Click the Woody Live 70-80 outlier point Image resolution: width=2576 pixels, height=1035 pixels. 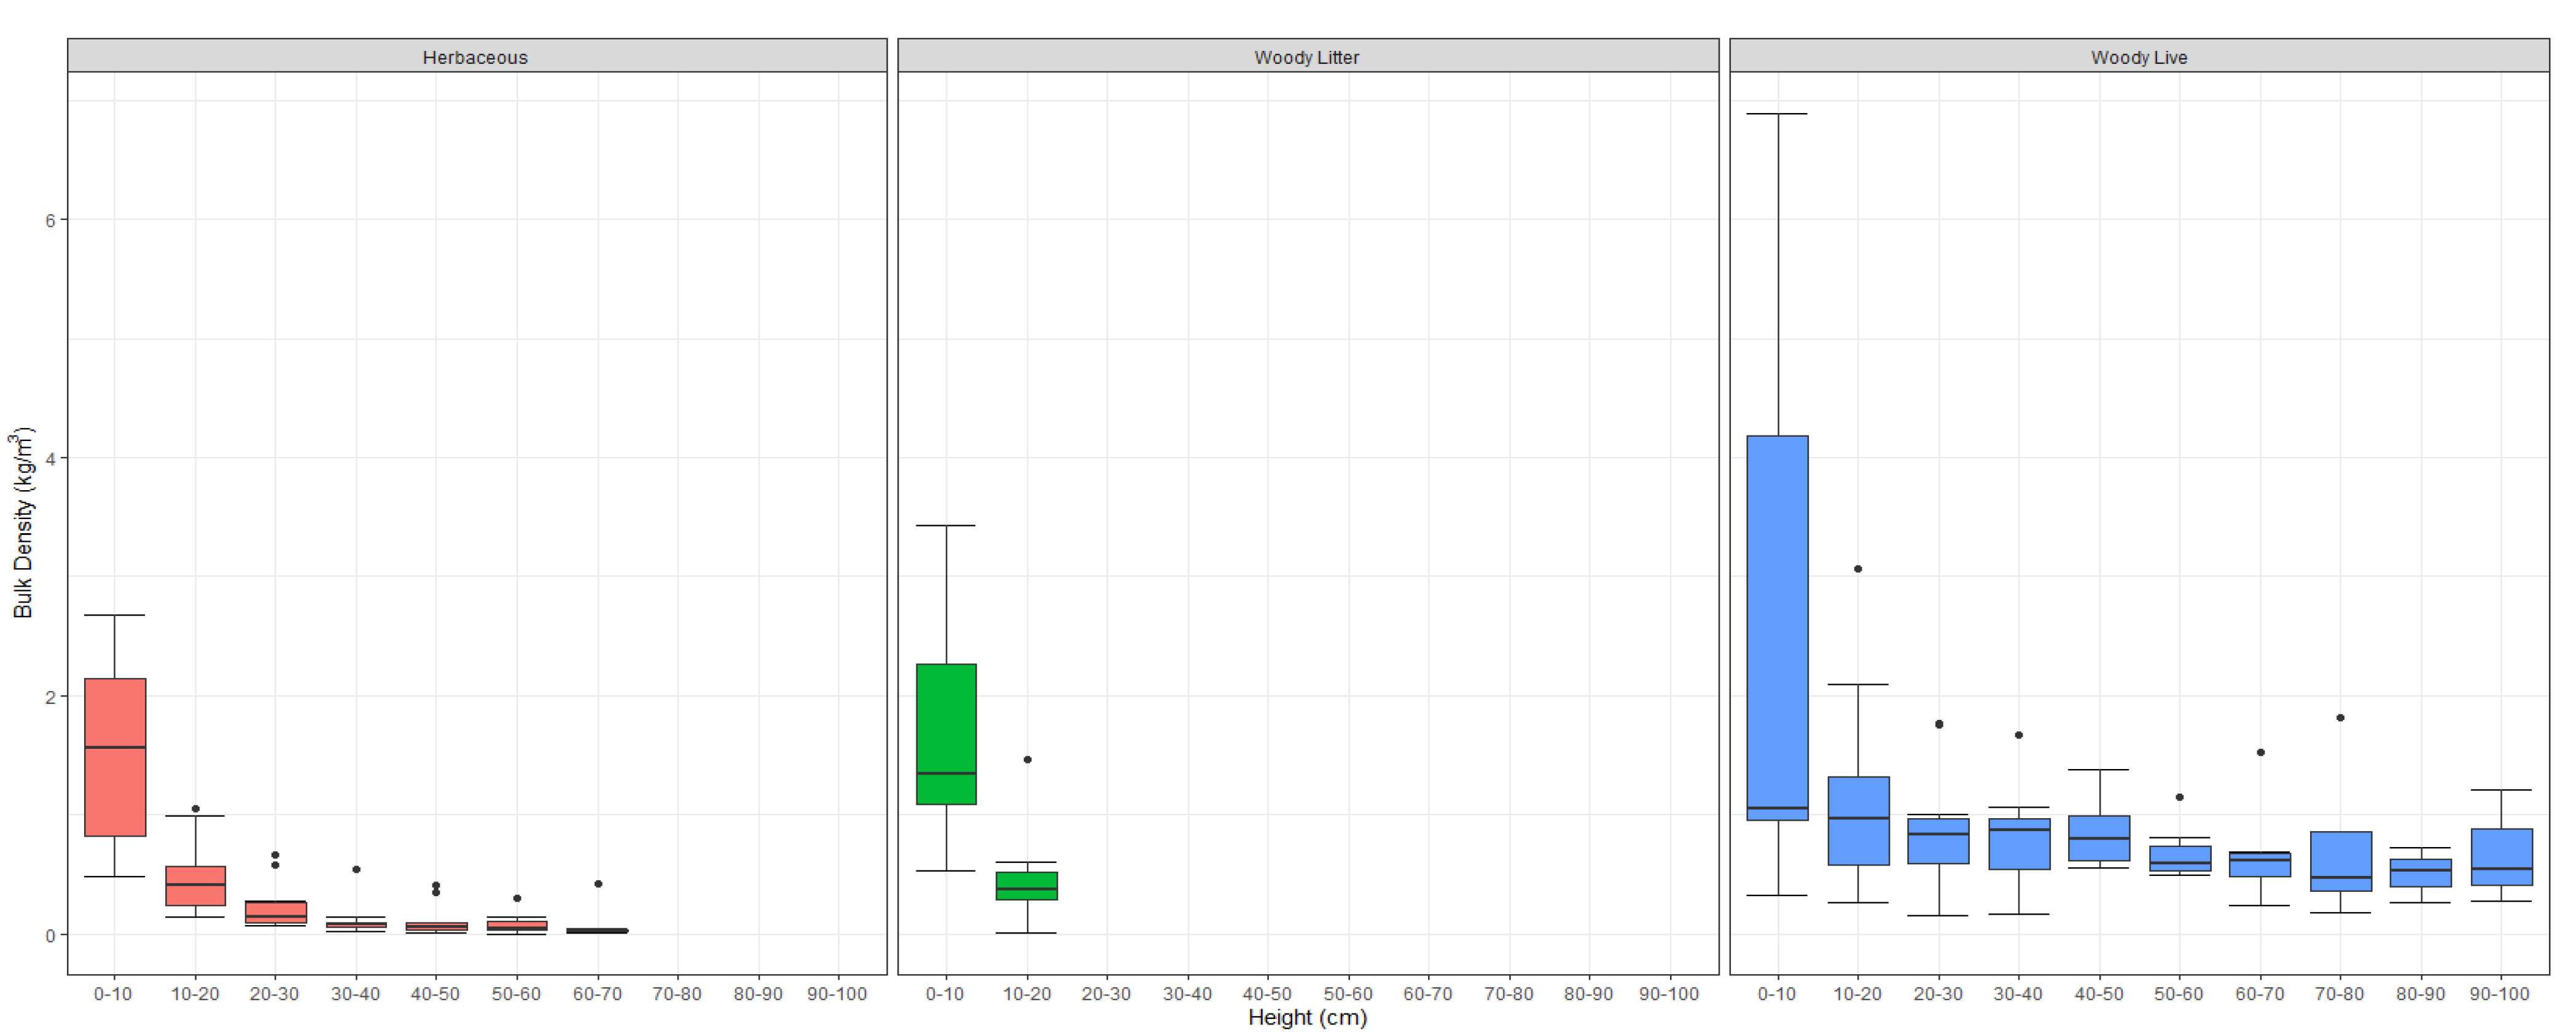click(x=2340, y=718)
